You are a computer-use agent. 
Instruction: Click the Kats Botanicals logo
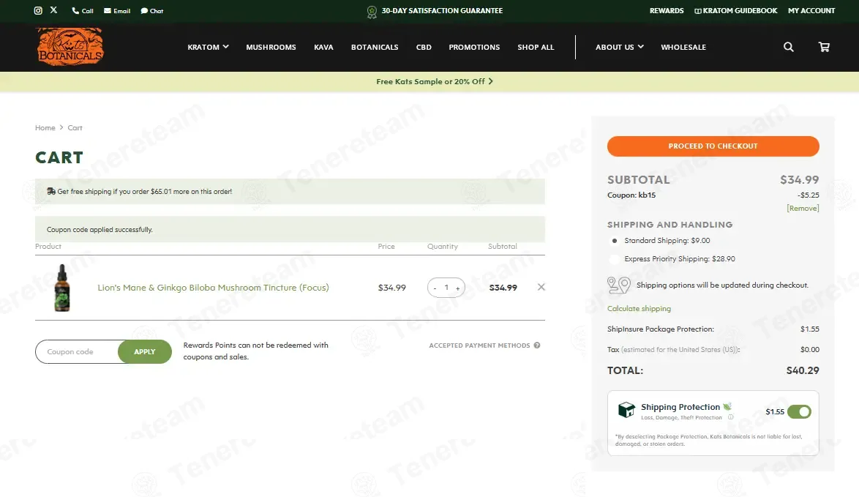[x=70, y=47]
